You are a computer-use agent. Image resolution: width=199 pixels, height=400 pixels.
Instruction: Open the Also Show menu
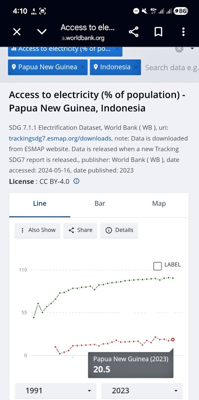pos(37,230)
